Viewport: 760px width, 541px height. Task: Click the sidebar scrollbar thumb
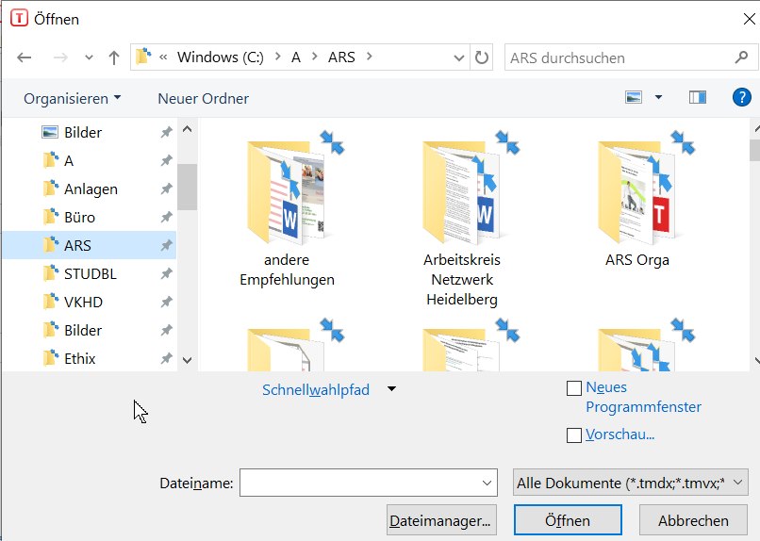187,187
